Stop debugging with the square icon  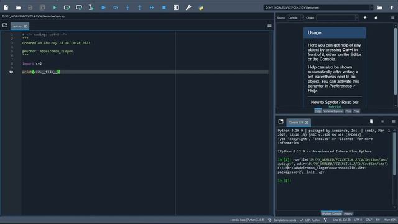point(164,7)
